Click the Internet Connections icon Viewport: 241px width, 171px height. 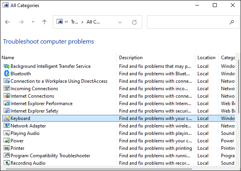click(7, 96)
